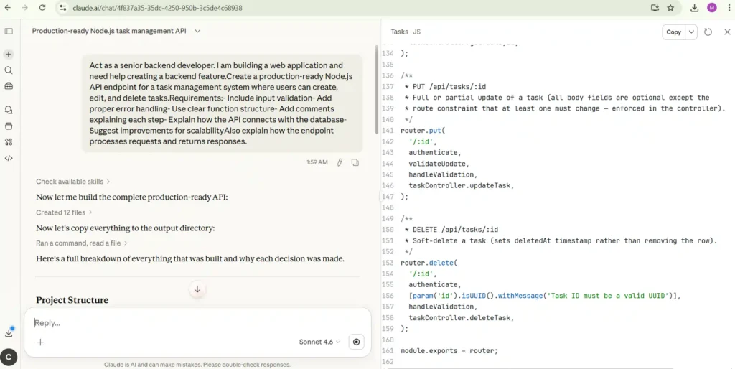This screenshot has height=369, width=735.
Task: View site information icon in address bar
Action: [x=63, y=7]
